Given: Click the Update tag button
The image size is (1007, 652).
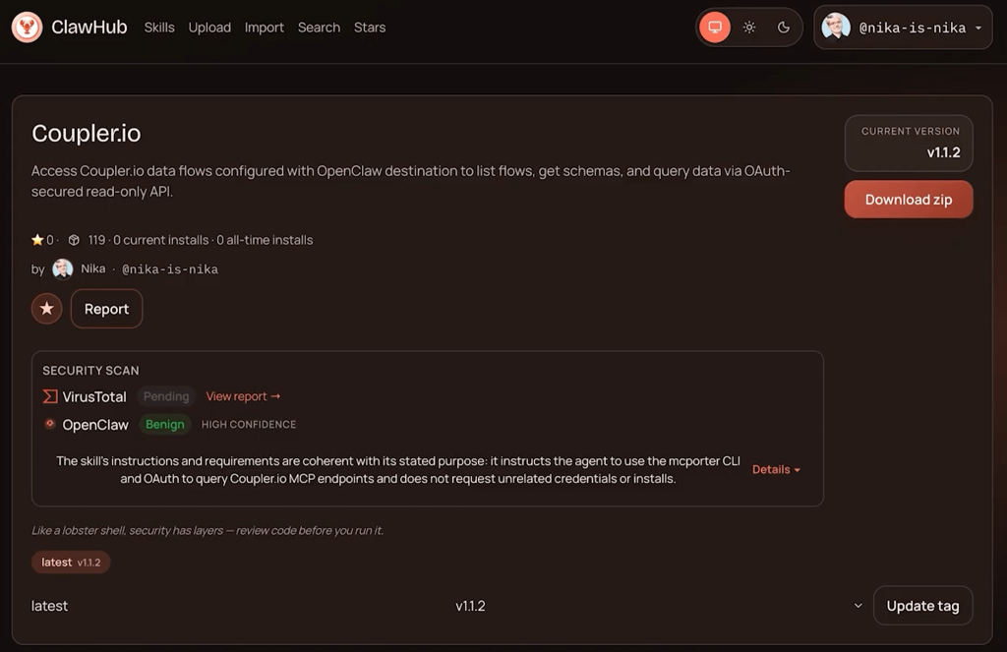Looking at the screenshot, I should (922, 606).
